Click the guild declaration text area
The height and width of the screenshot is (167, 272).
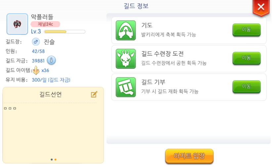click(53, 129)
